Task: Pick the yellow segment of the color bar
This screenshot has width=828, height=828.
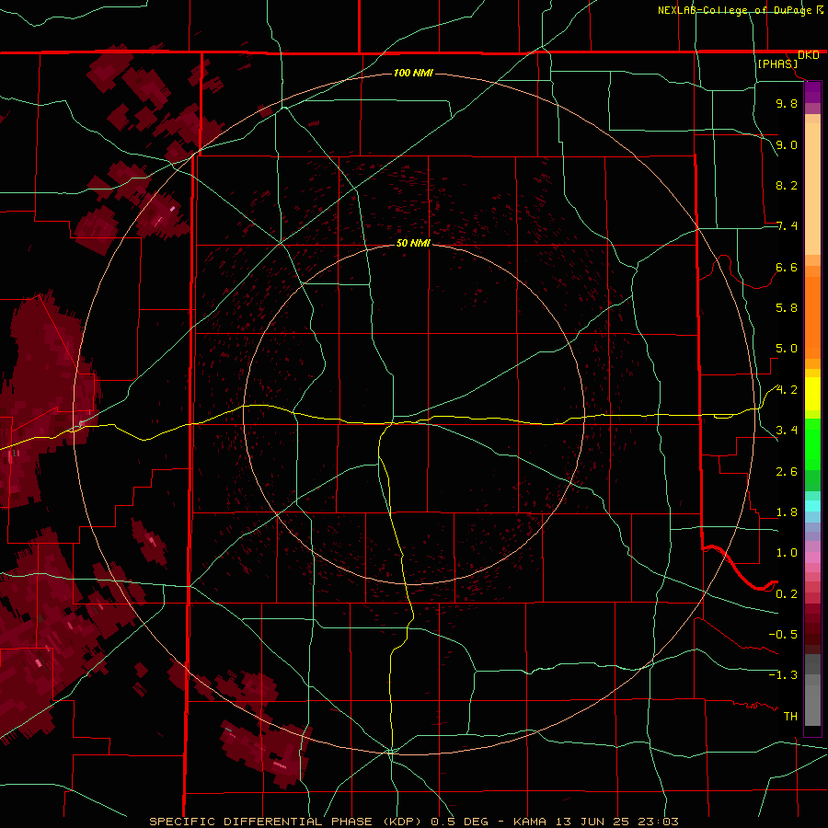Action: (x=812, y=394)
